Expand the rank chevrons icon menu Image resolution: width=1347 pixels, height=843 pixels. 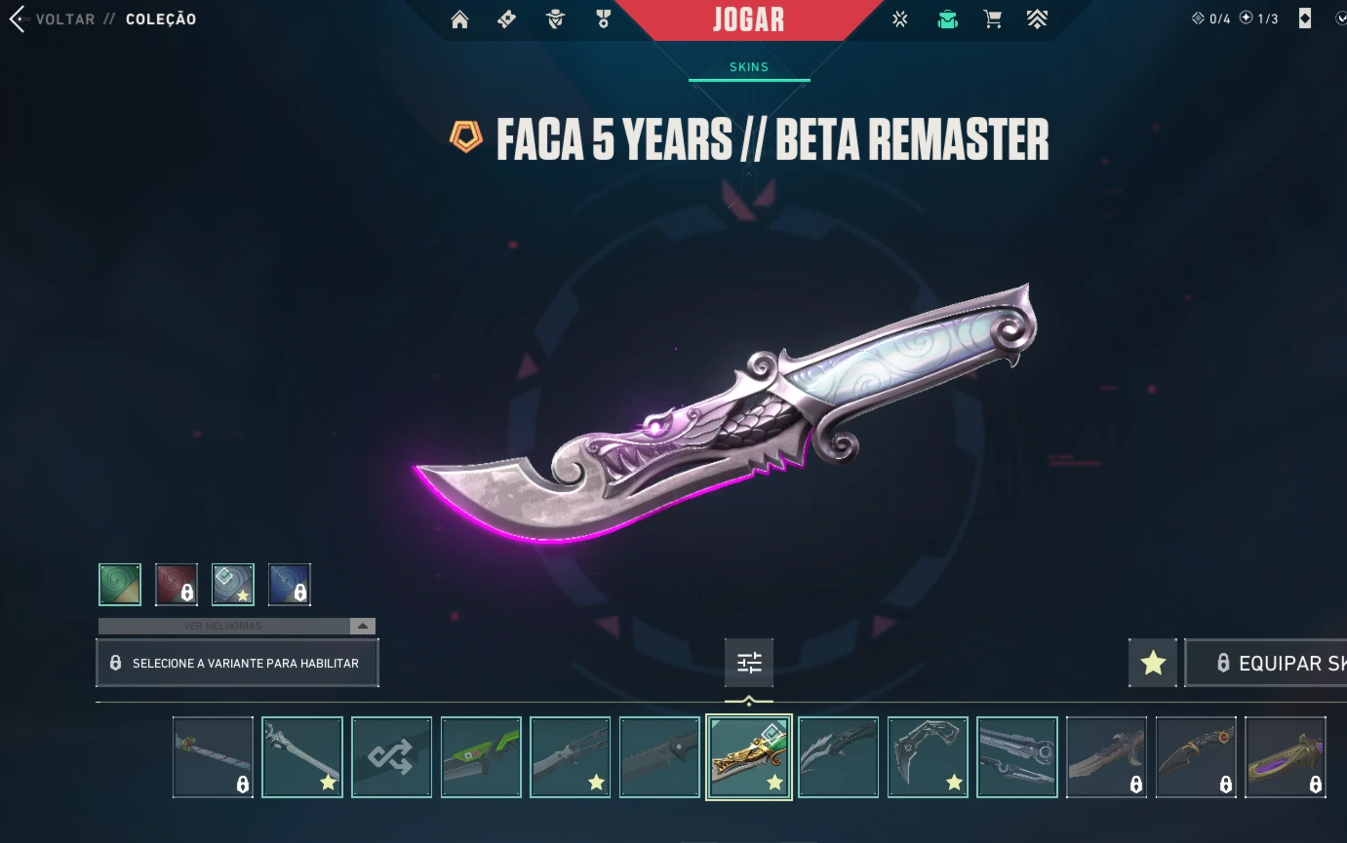coord(1037,19)
